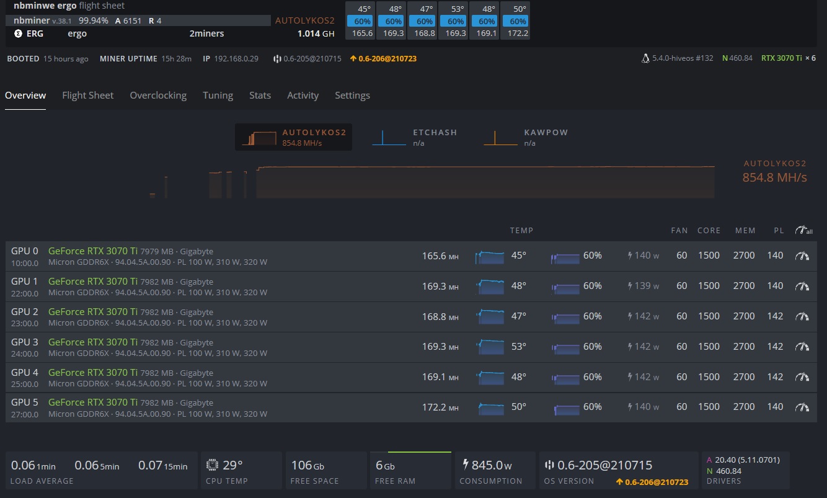The width and height of the screenshot is (827, 498).
Task: Open overclock speedometer icon for GPU 5
Action: click(802, 407)
